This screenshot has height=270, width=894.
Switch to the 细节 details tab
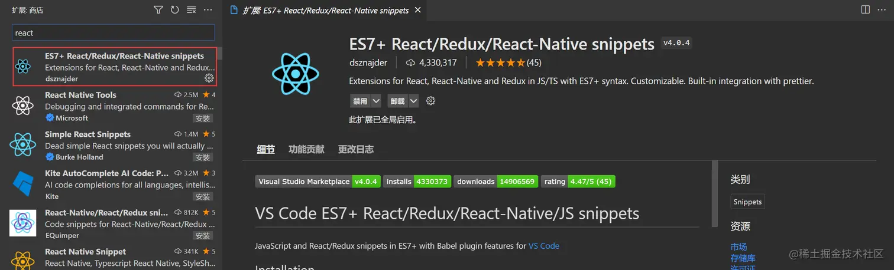[x=266, y=149]
